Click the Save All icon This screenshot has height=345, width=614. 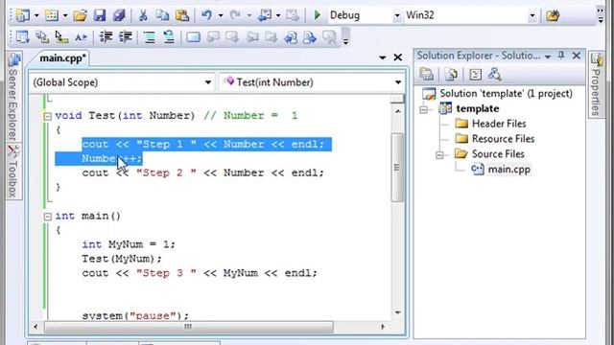(119, 15)
